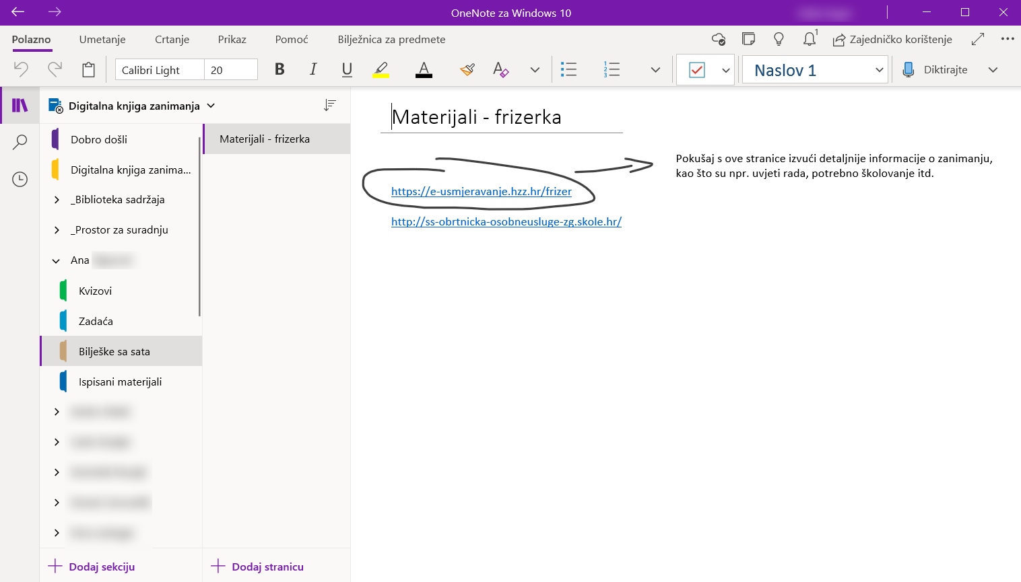Open the Diktirajte language dropdown arrow

pos(993,70)
